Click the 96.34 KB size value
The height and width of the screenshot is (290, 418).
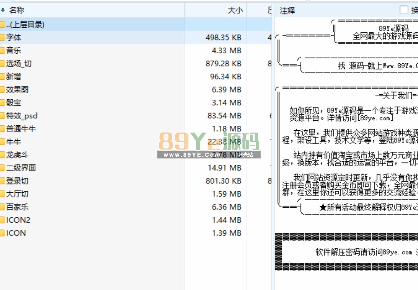pyautogui.click(x=226, y=77)
